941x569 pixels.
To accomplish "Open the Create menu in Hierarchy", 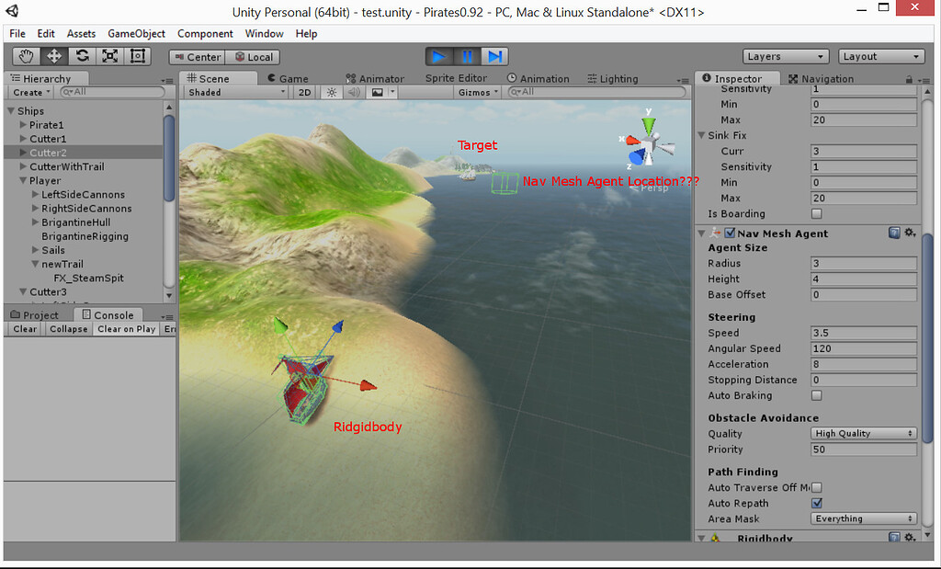I will point(28,92).
